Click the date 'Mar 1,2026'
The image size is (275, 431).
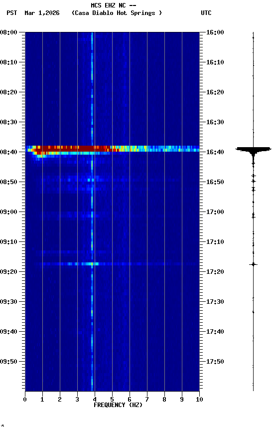(x=42, y=13)
